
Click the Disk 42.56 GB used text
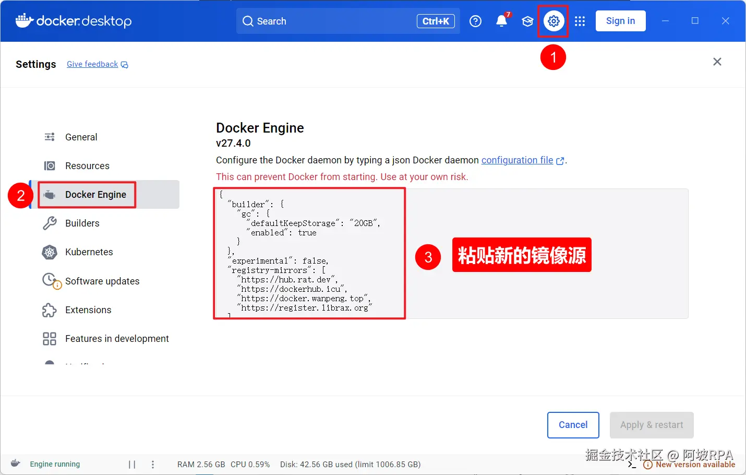[350, 464]
